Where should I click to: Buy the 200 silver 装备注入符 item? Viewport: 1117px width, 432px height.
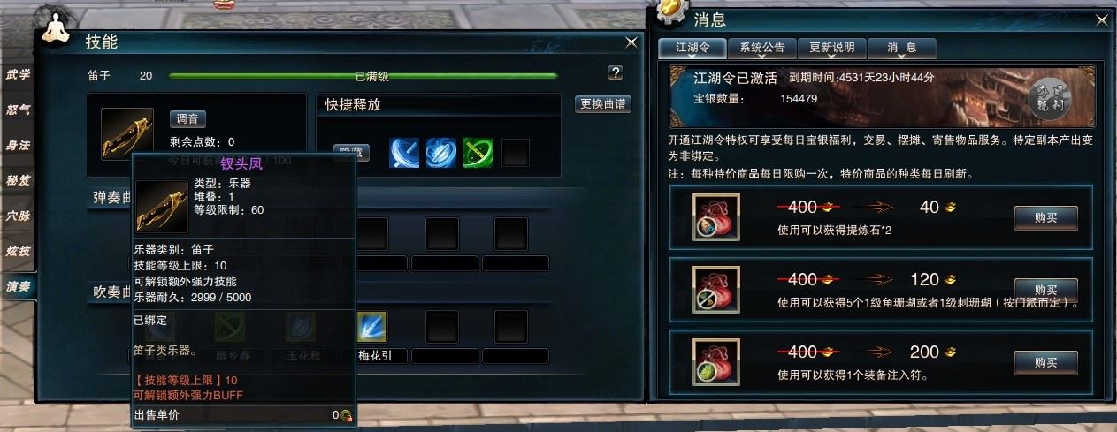pyautogui.click(x=1045, y=361)
